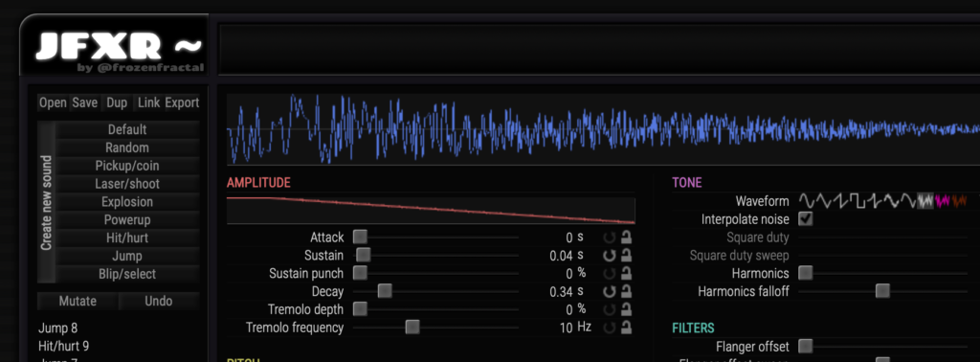Select the sine waveform icon
Screen dimensions: 980x362
[x=807, y=201]
